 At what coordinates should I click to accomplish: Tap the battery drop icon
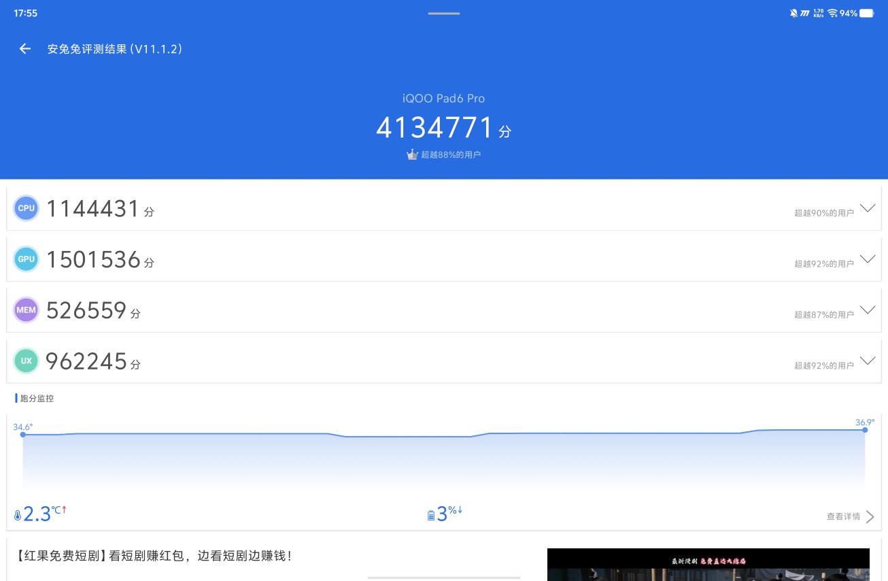tap(431, 516)
